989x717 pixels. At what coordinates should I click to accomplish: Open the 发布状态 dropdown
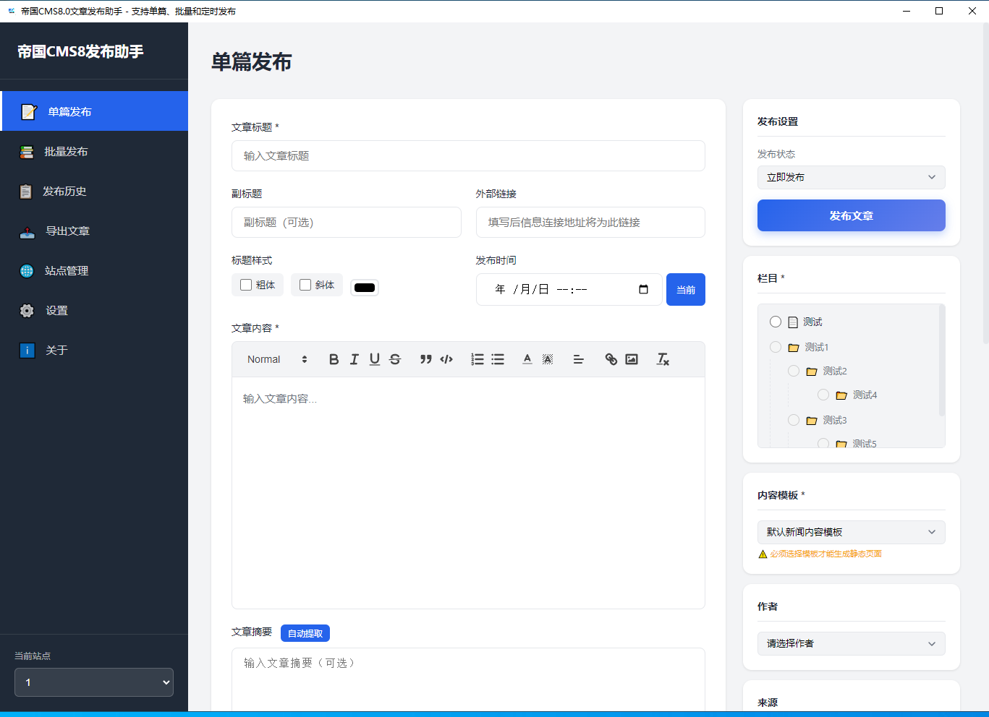851,177
